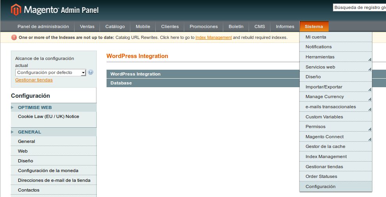Open the configuration scope dropdown

click(x=50, y=72)
